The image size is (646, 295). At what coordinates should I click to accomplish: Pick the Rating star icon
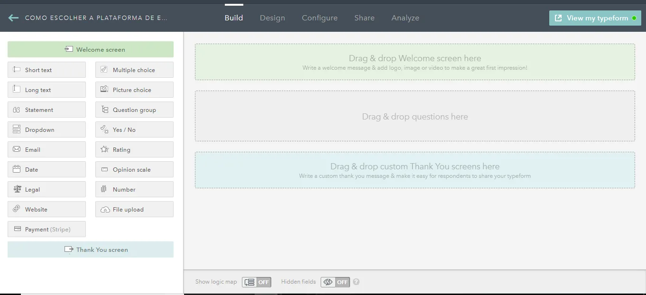[x=104, y=149]
